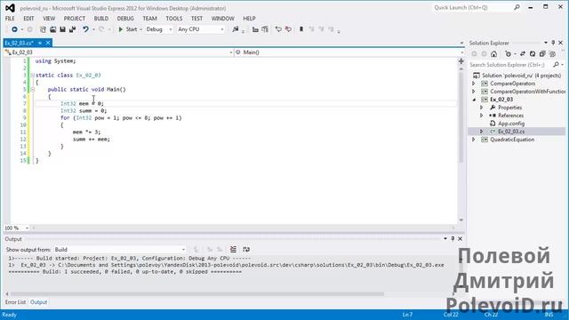Click the pending changes filter icon
This screenshot has width=569, height=320.
[508, 54]
